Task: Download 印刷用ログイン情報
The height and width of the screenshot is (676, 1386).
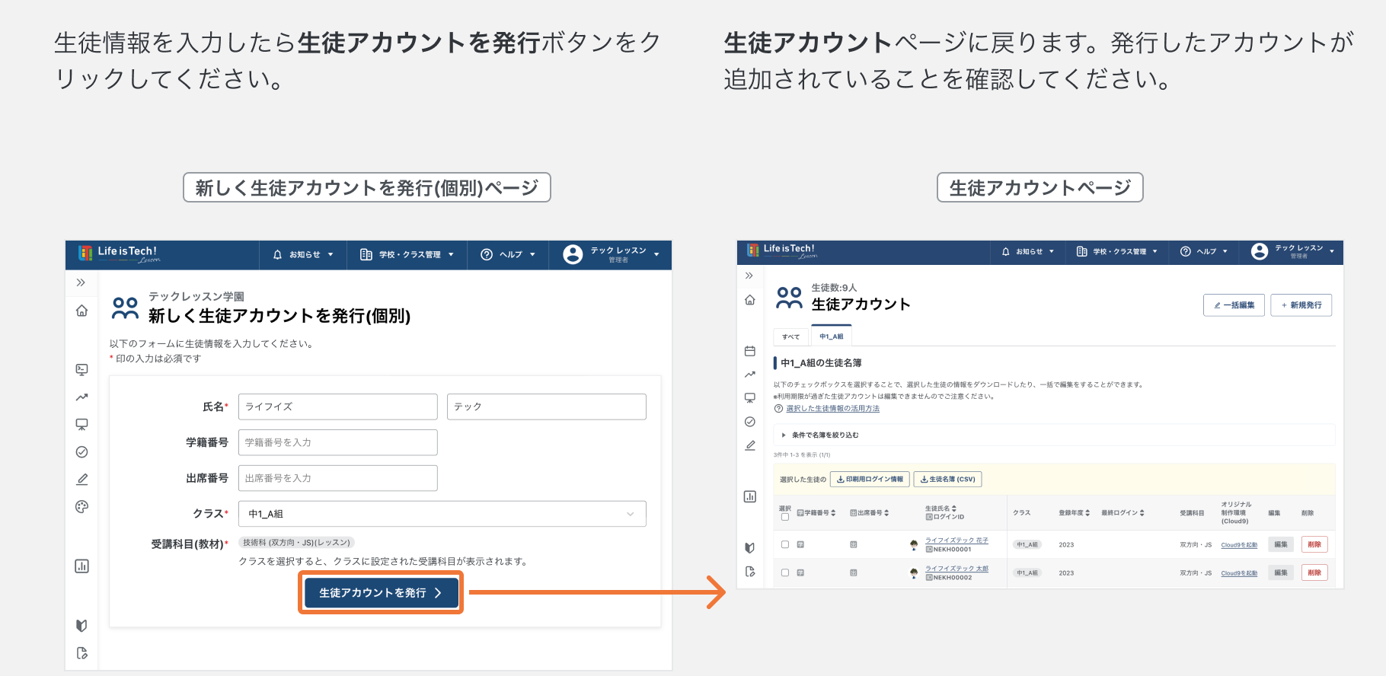Action: point(870,480)
